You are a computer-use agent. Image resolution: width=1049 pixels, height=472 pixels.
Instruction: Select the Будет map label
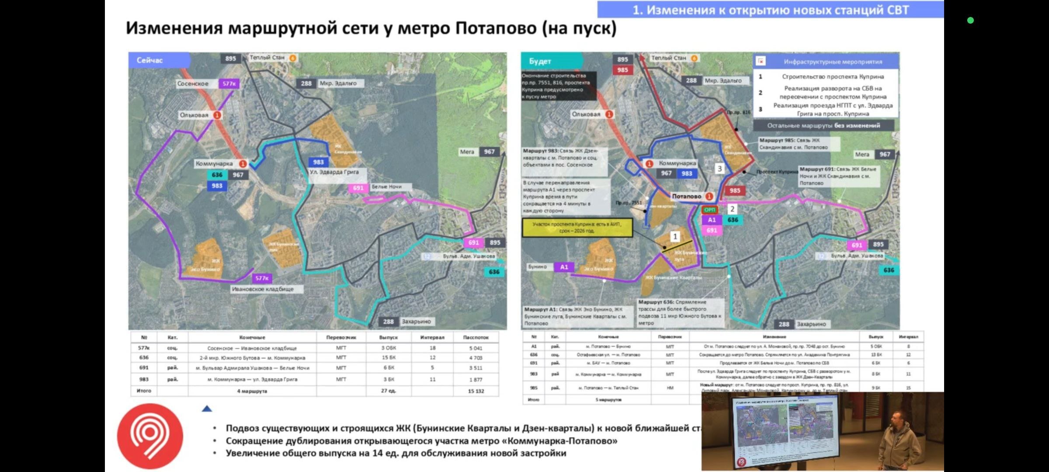tap(540, 61)
